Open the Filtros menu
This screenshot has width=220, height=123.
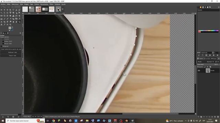coord(51,4)
